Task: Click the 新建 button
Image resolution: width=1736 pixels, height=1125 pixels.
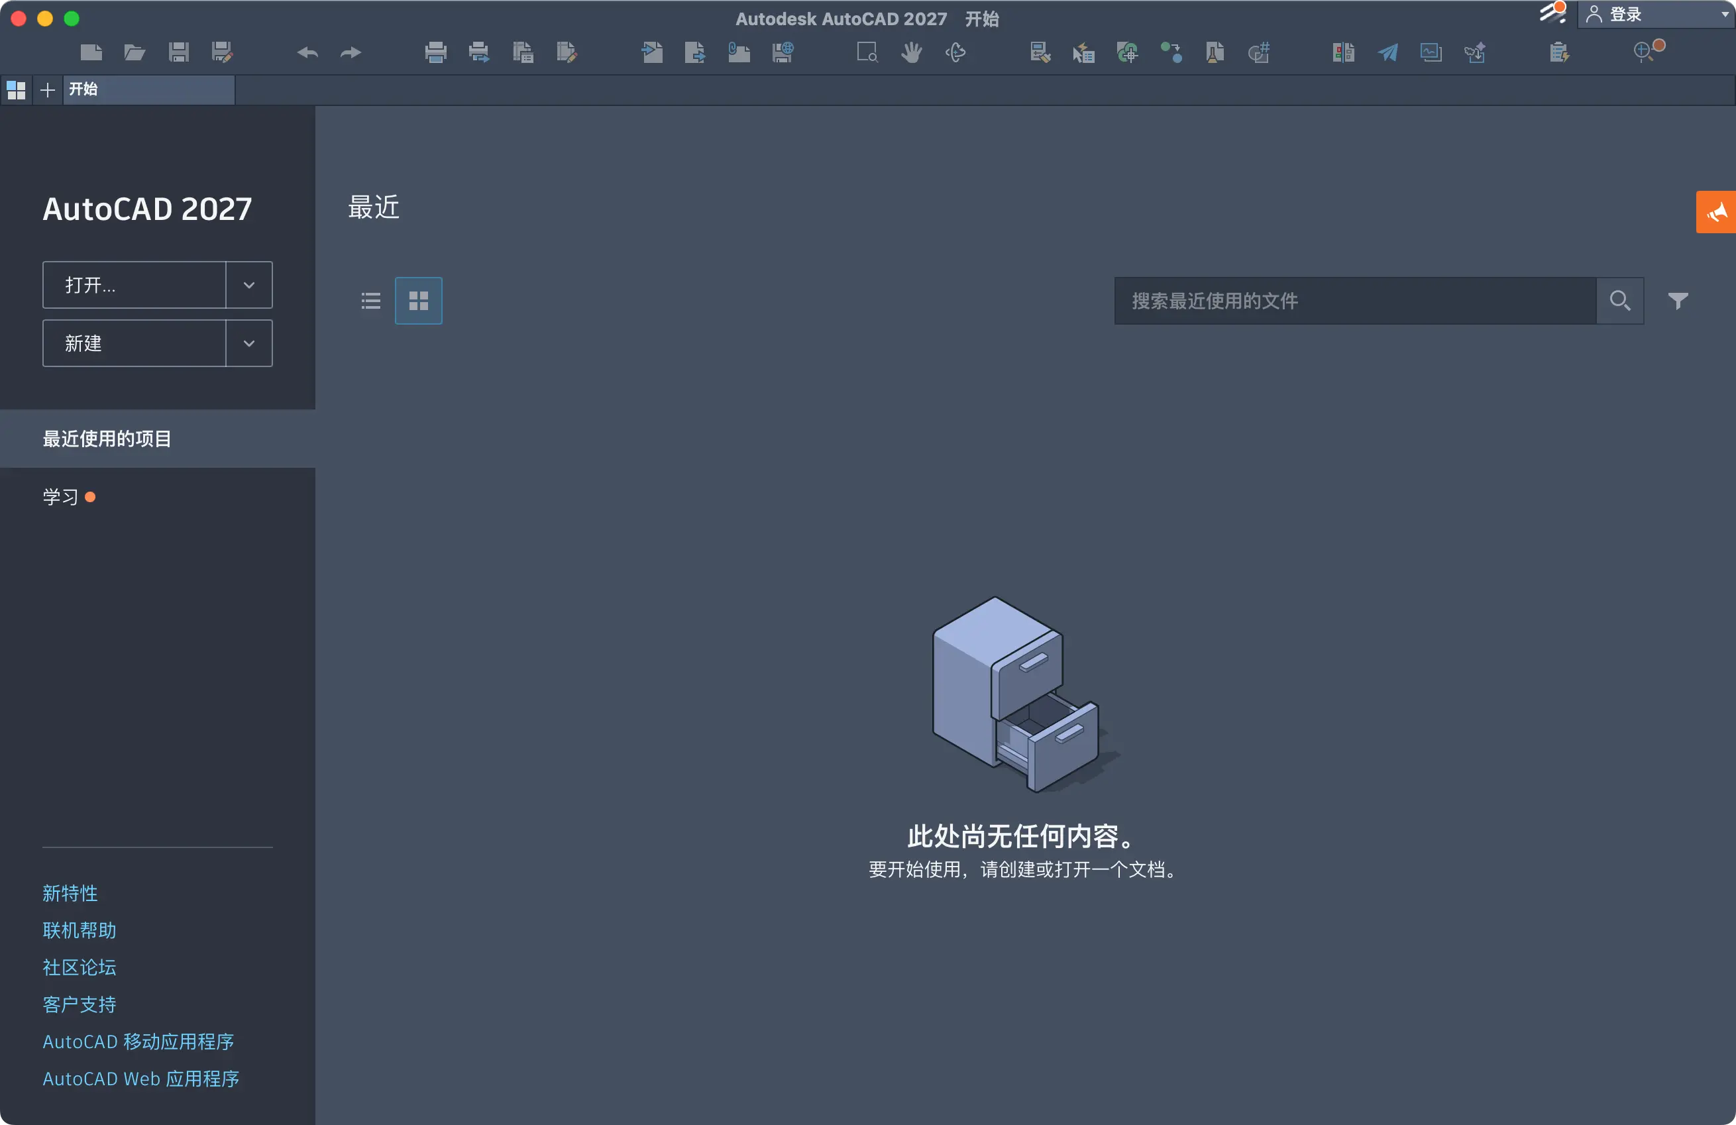Action: tap(135, 344)
